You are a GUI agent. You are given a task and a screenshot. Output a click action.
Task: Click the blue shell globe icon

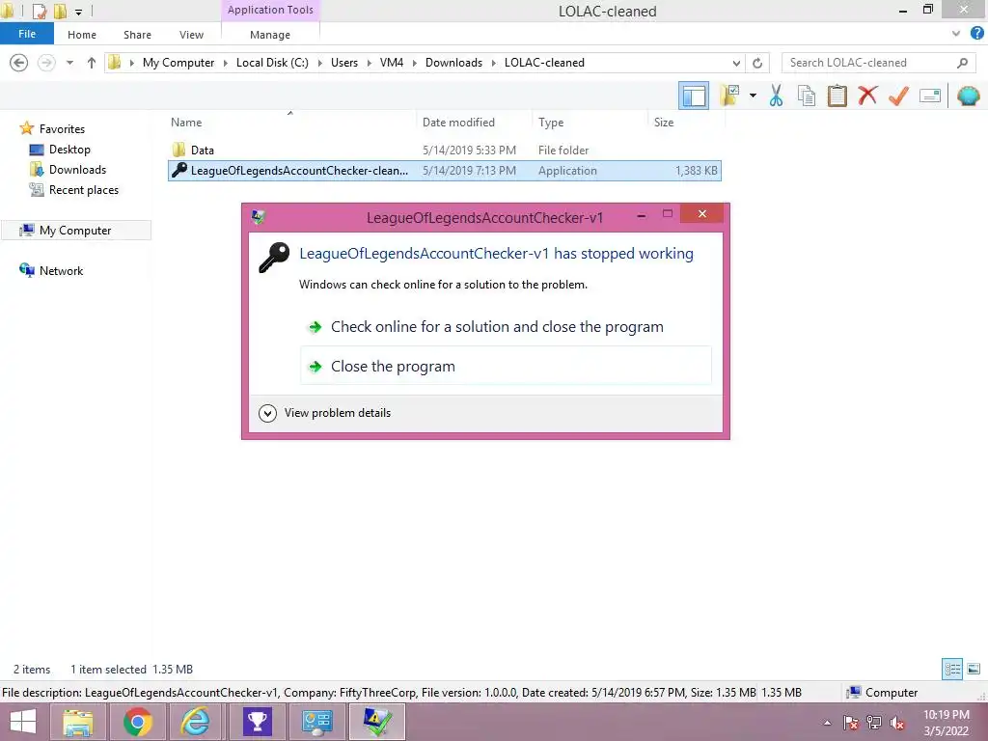(x=968, y=96)
